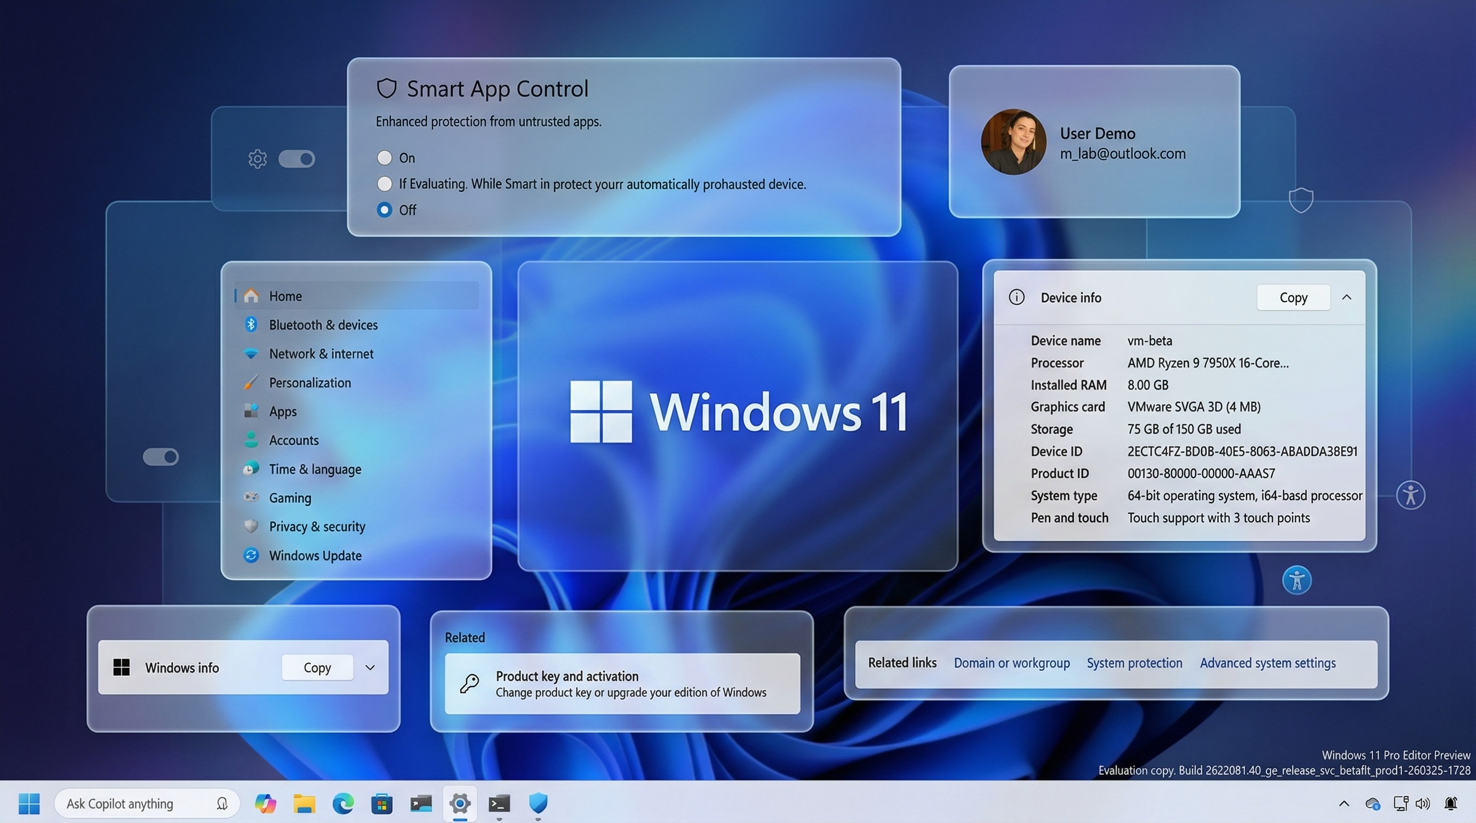The width and height of the screenshot is (1476, 823).
Task: Open Privacy & security settings
Action: 318,527
